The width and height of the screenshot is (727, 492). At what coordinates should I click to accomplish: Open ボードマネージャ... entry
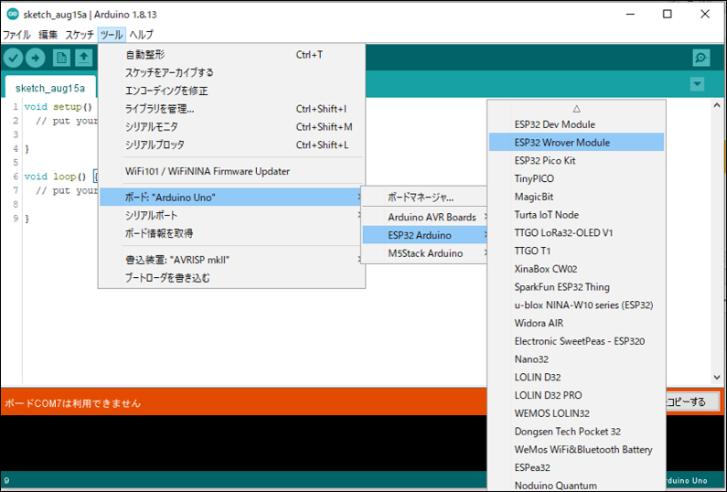[x=421, y=197]
